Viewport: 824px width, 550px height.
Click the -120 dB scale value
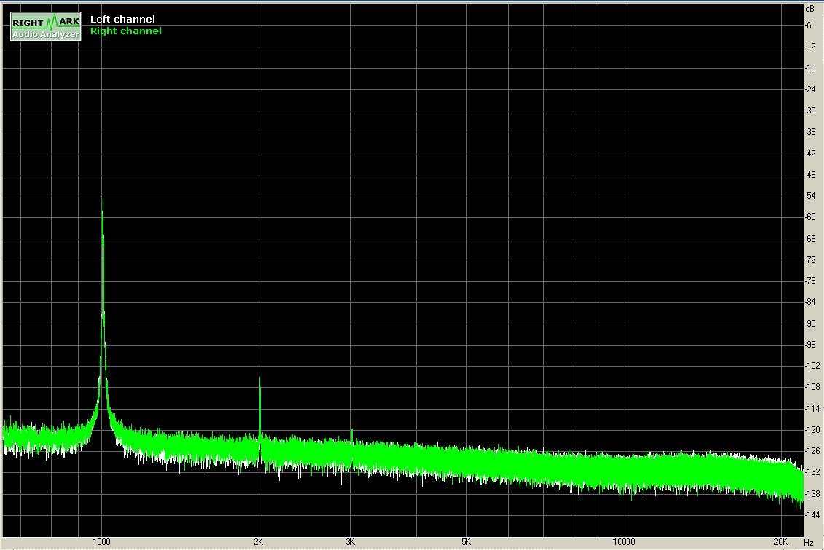click(812, 430)
